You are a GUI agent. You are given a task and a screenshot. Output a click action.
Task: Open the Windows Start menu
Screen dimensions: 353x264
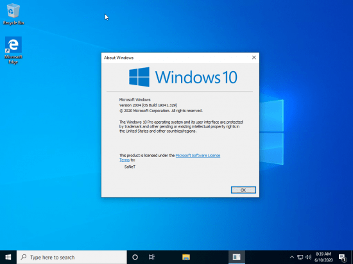(8, 257)
